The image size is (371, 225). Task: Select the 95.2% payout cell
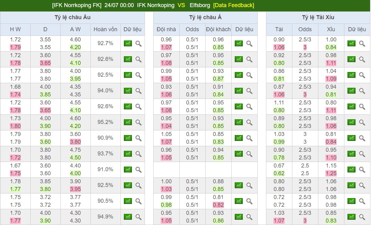coord(105,122)
